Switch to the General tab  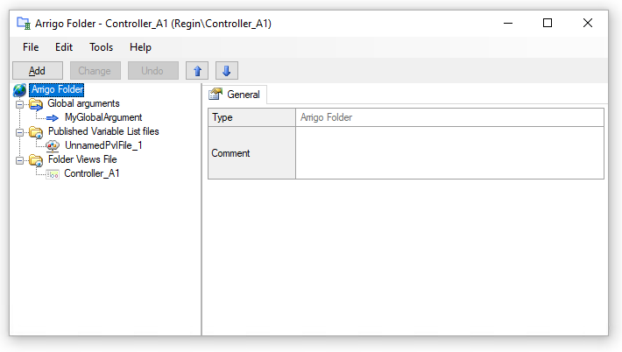point(235,95)
